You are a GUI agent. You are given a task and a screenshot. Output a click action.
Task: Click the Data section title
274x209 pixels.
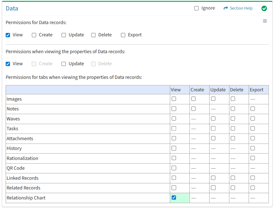pos(12,9)
